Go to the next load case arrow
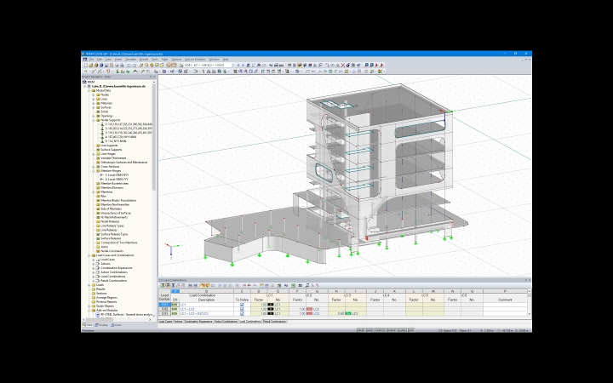 243,66
